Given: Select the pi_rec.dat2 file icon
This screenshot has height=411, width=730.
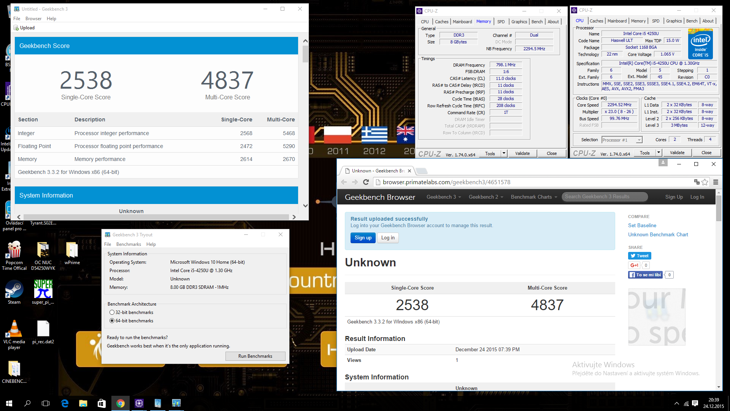Looking at the screenshot, I should click(x=43, y=332).
